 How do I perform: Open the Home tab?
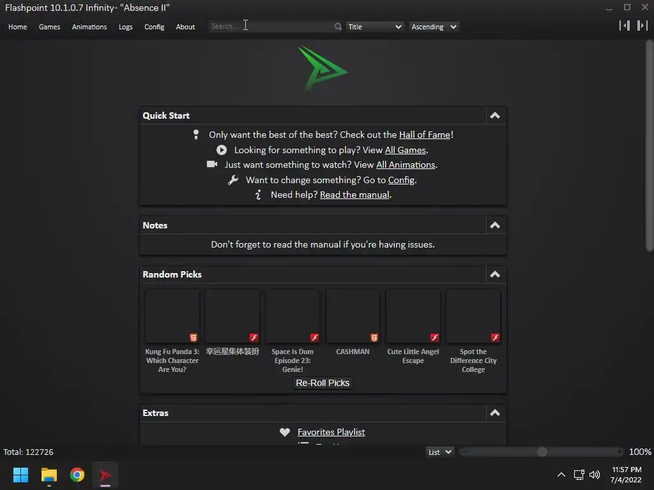click(17, 27)
